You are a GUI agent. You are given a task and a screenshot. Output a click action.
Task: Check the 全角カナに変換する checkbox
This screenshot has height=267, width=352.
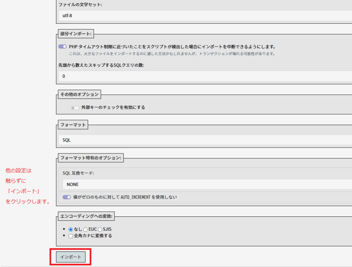pos(71,236)
